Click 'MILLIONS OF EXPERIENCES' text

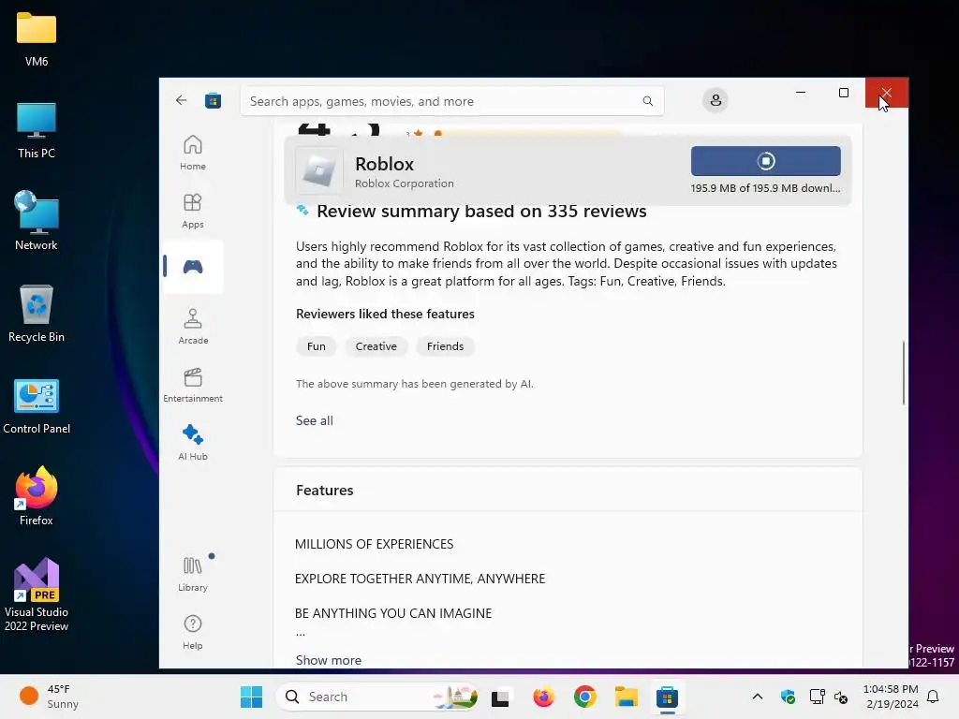click(x=375, y=544)
